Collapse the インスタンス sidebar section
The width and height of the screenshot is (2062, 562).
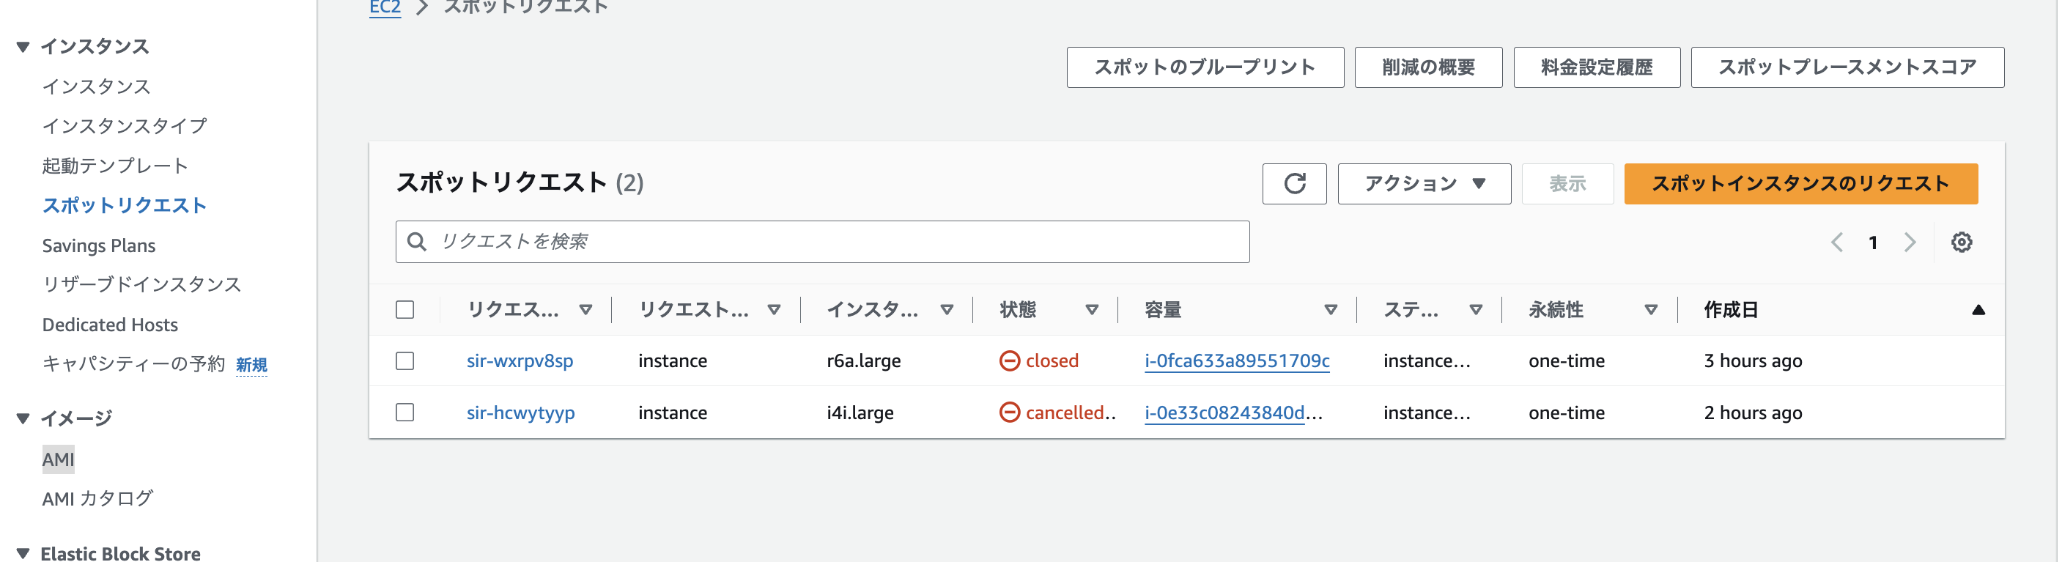[23, 47]
